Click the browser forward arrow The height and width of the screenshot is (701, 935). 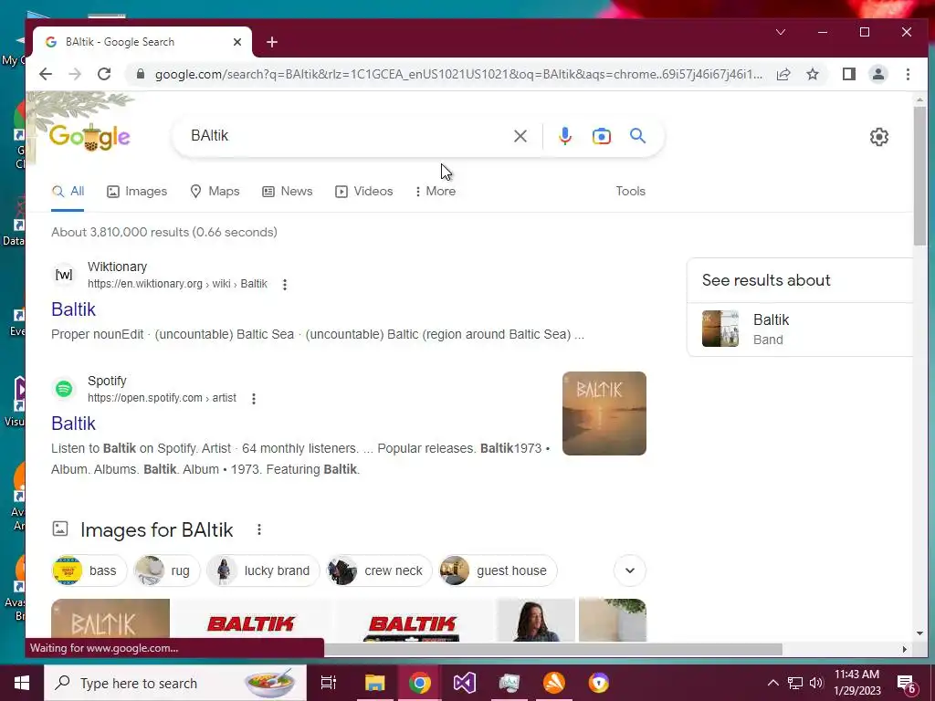point(75,74)
